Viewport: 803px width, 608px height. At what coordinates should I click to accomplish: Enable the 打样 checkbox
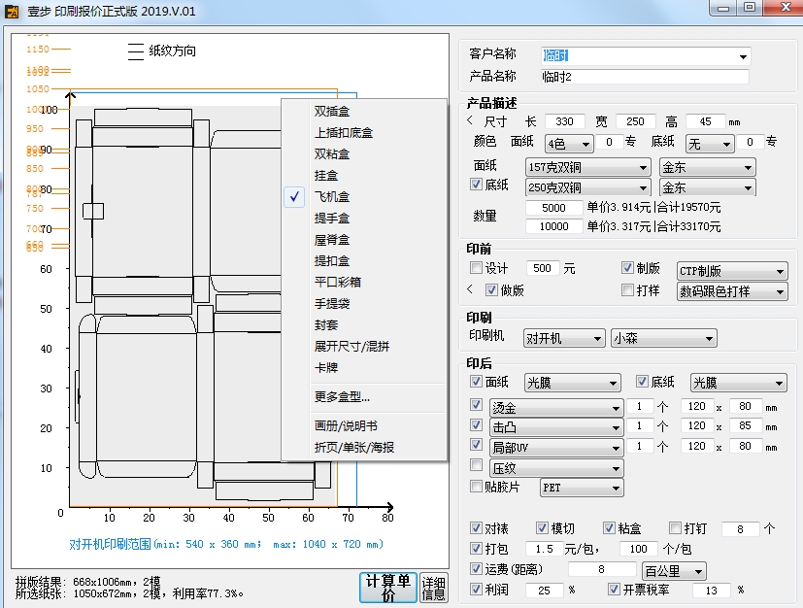[627, 289]
